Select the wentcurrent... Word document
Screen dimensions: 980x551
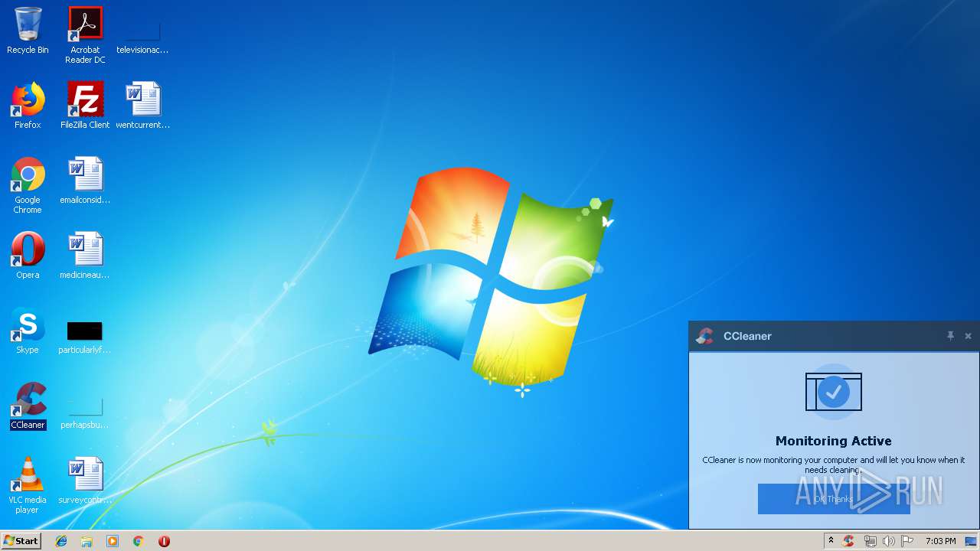[142, 106]
